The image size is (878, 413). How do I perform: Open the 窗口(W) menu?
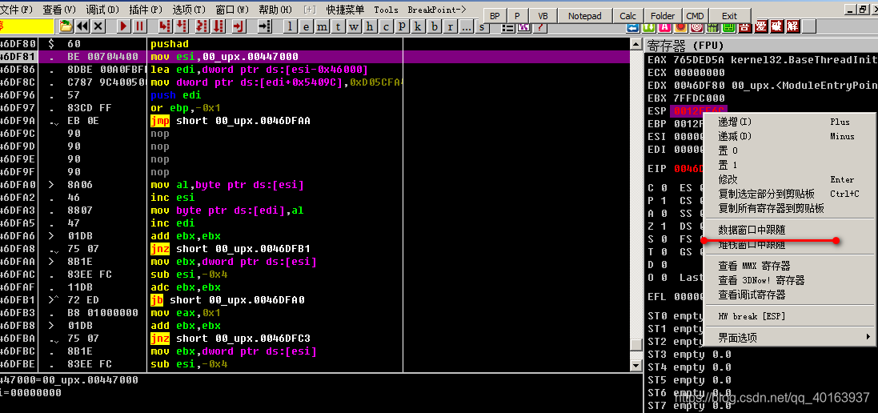232,10
